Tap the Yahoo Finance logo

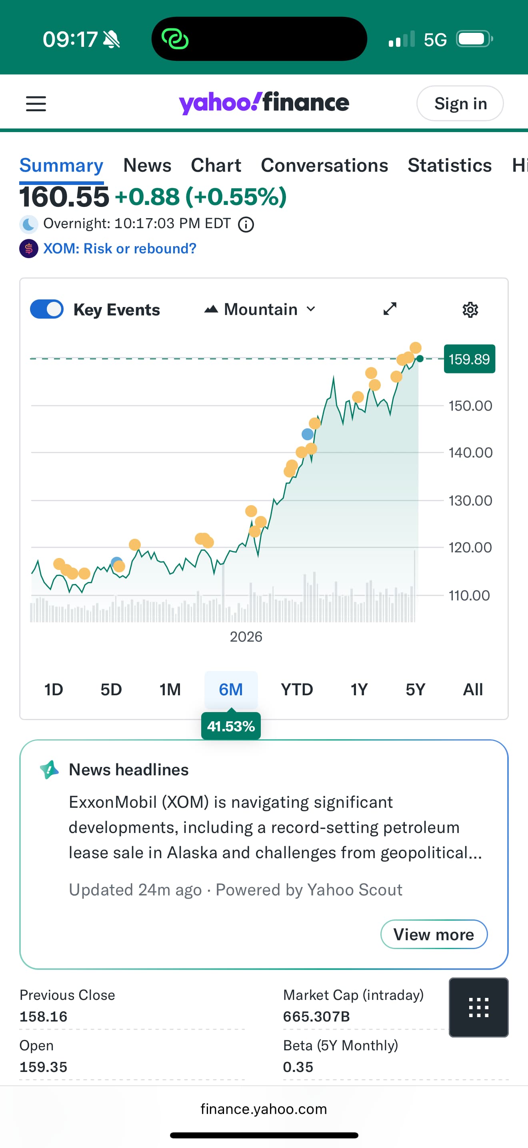(x=264, y=103)
